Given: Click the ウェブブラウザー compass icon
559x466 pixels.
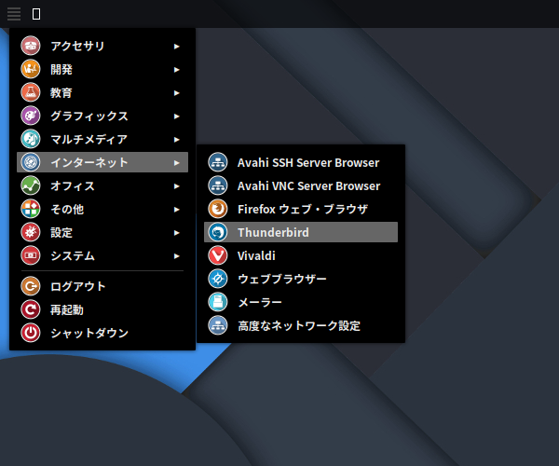Looking at the screenshot, I should coord(218,279).
